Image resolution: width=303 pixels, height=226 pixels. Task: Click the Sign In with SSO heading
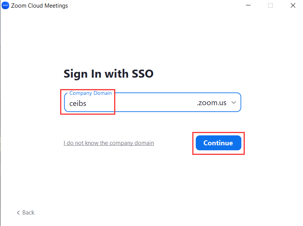(x=108, y=74)
